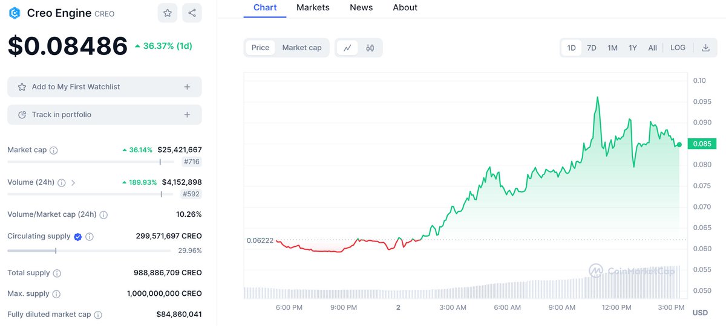Click the price peak on chart line
The height and width of the screenshot is (326, 726).
(x=597, y=97)
